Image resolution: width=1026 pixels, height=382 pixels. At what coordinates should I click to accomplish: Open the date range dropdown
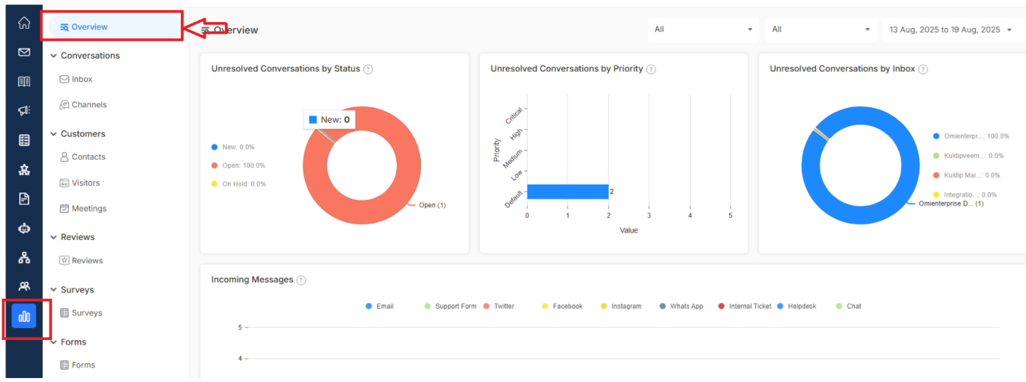950,29
